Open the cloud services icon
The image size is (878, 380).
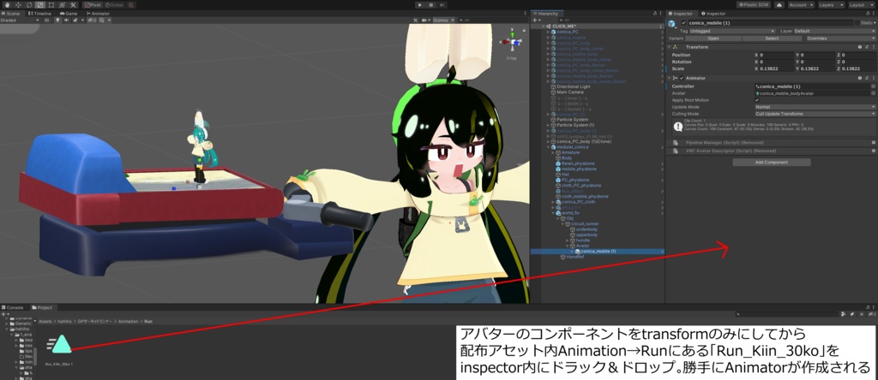(x=779, y=4)
